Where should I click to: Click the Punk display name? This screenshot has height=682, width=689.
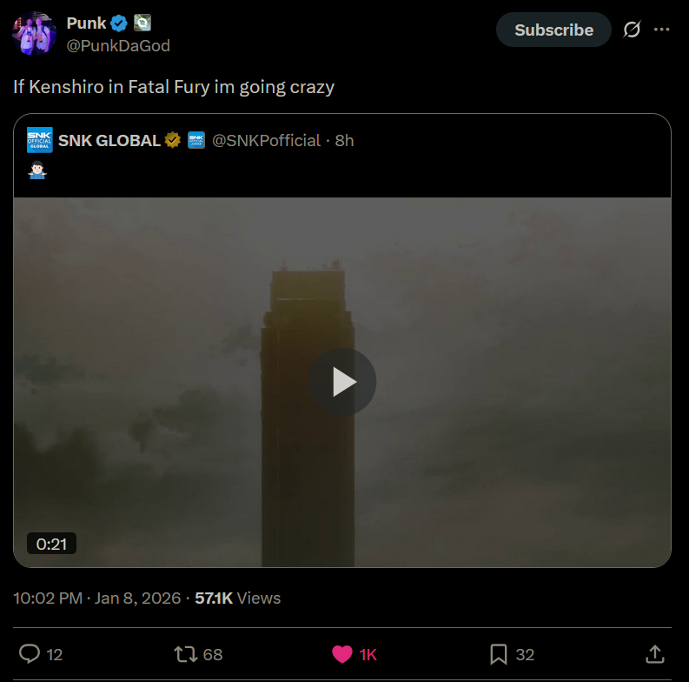point(86,23)
